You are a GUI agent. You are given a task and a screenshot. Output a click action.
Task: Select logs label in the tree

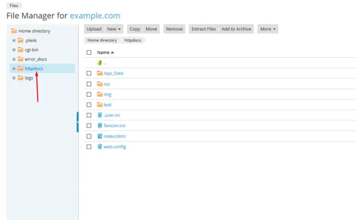29,78
